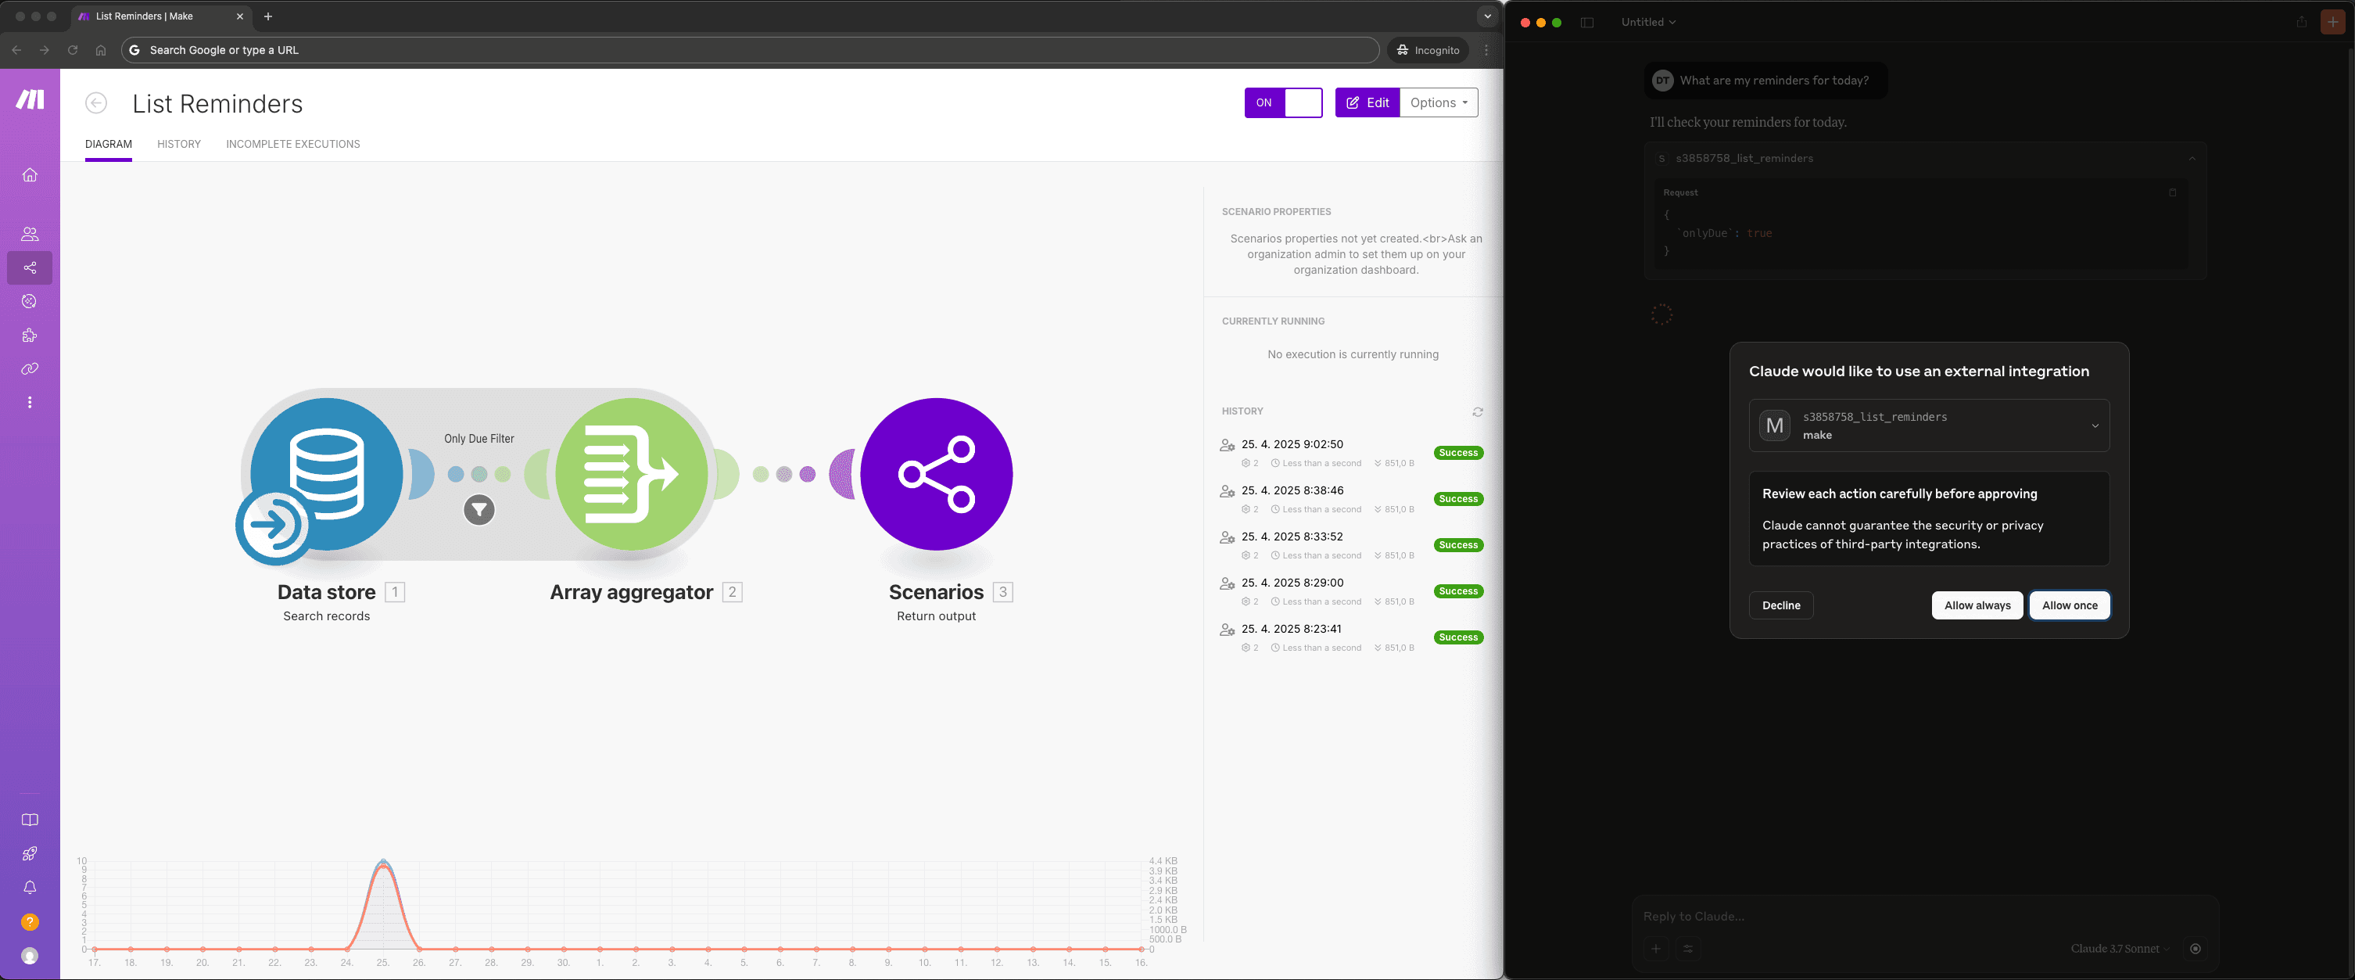The width and height of the screenshot is (2355, 980).
Task: Open the apps puzzle icon in sidebar
Action: 29,335
